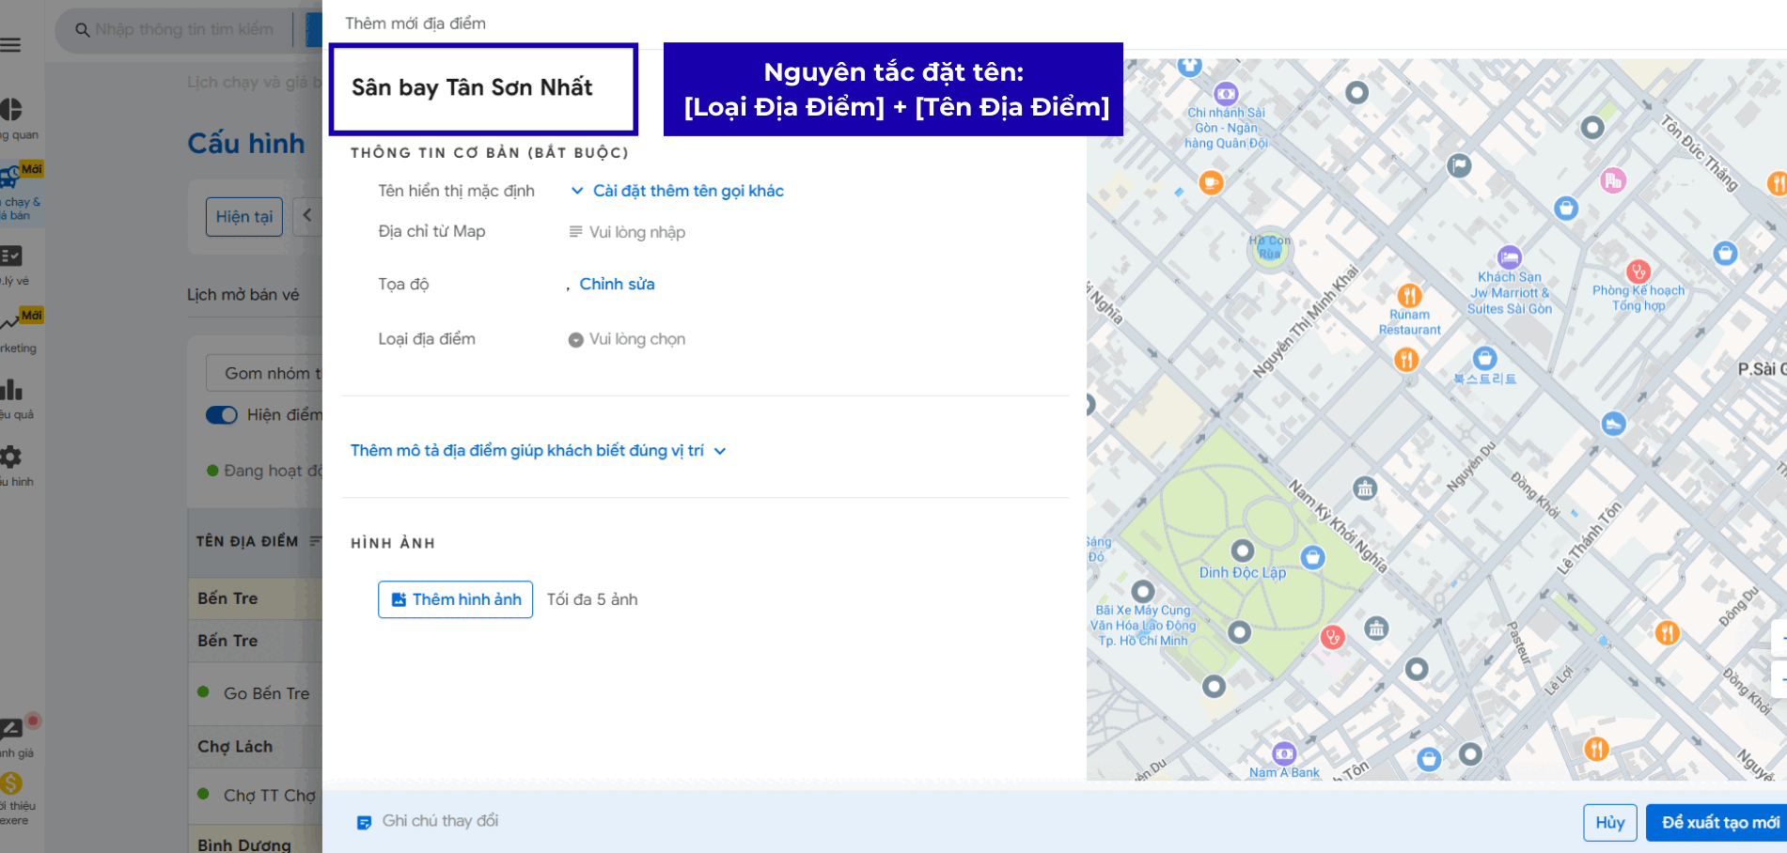Click the Ghi chú thay đổi field
The image size is (1787, 853).
[x=440, y=821]
